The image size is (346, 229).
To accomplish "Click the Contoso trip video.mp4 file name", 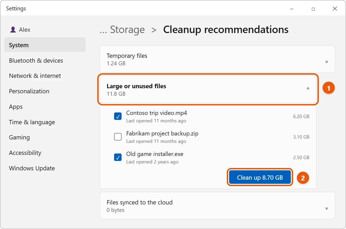I will click(x=157, y=113).
